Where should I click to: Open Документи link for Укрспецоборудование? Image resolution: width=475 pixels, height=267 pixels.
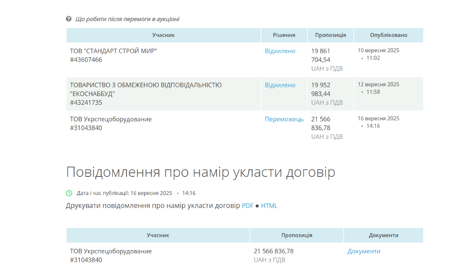click(x=364, y=251)
